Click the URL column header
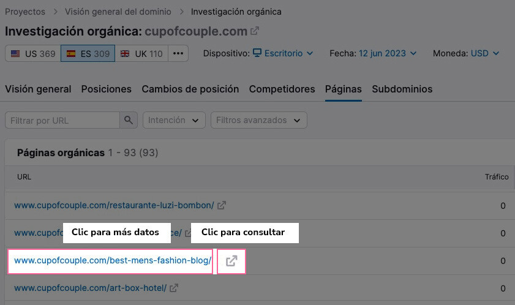 coord(24,177)
